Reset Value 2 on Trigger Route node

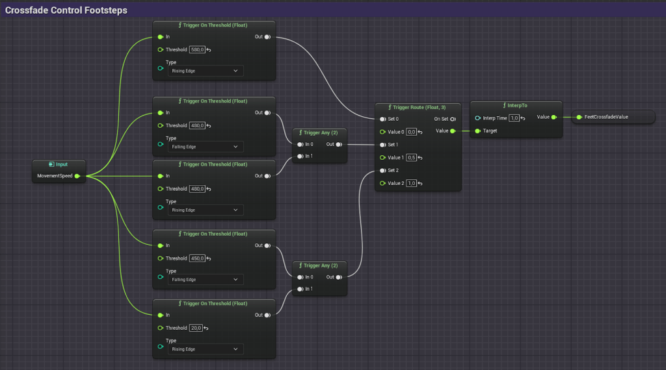[421, 184]
